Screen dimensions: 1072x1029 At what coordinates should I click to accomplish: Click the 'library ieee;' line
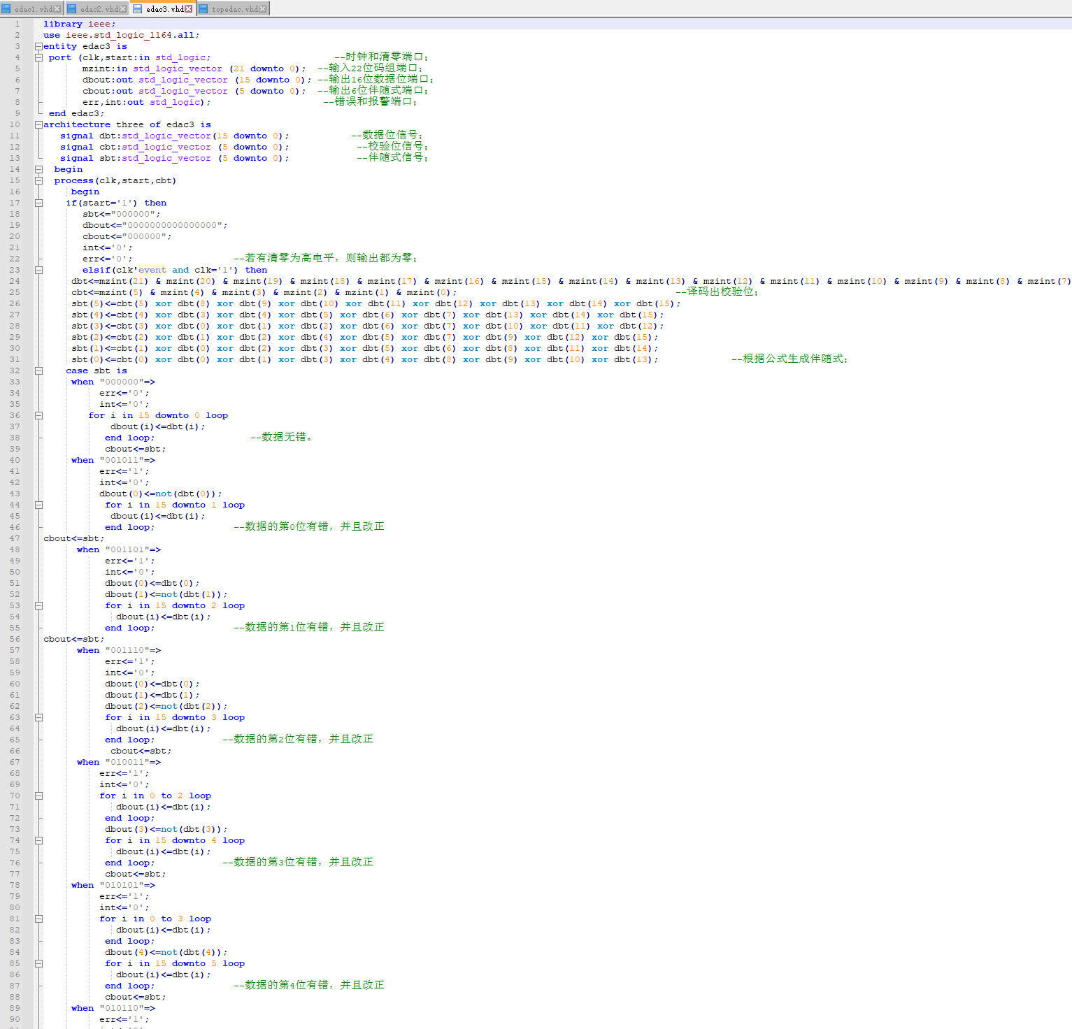coord(79,24)
